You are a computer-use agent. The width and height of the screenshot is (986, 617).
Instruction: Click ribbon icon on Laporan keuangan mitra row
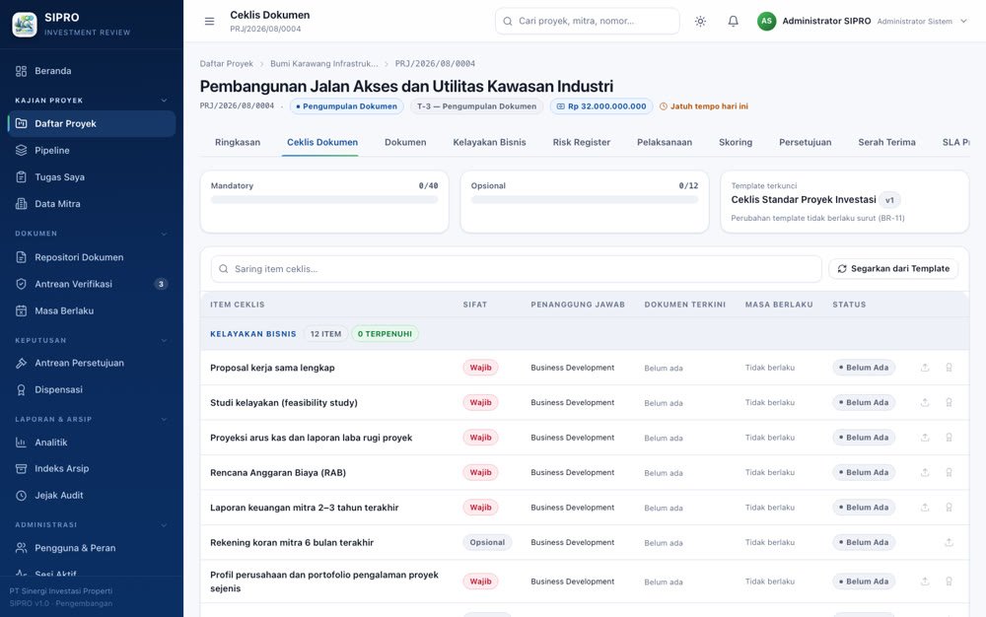[x=949, y=508]
